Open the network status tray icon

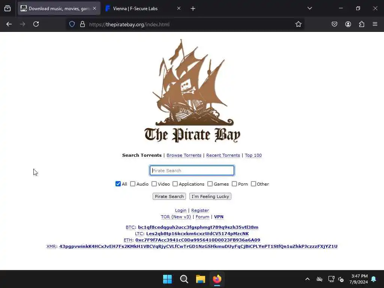point(331,279)
